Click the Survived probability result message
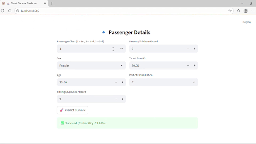The width and height of the screenshot is (256, 144). 127,123
